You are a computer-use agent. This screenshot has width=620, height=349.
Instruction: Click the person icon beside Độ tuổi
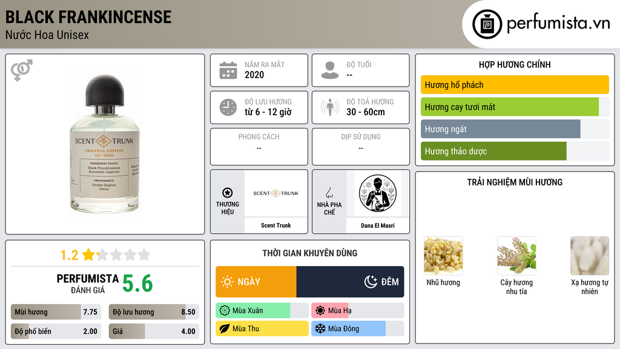click(x=330, y=70)
